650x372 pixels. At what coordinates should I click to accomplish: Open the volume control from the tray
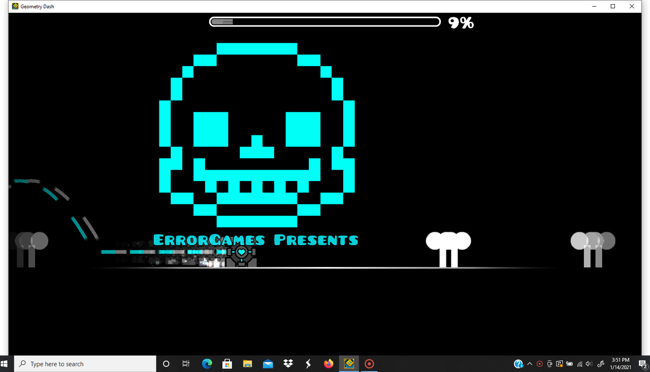(589, 364)
